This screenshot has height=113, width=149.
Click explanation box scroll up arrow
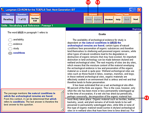tap(62, 91)
